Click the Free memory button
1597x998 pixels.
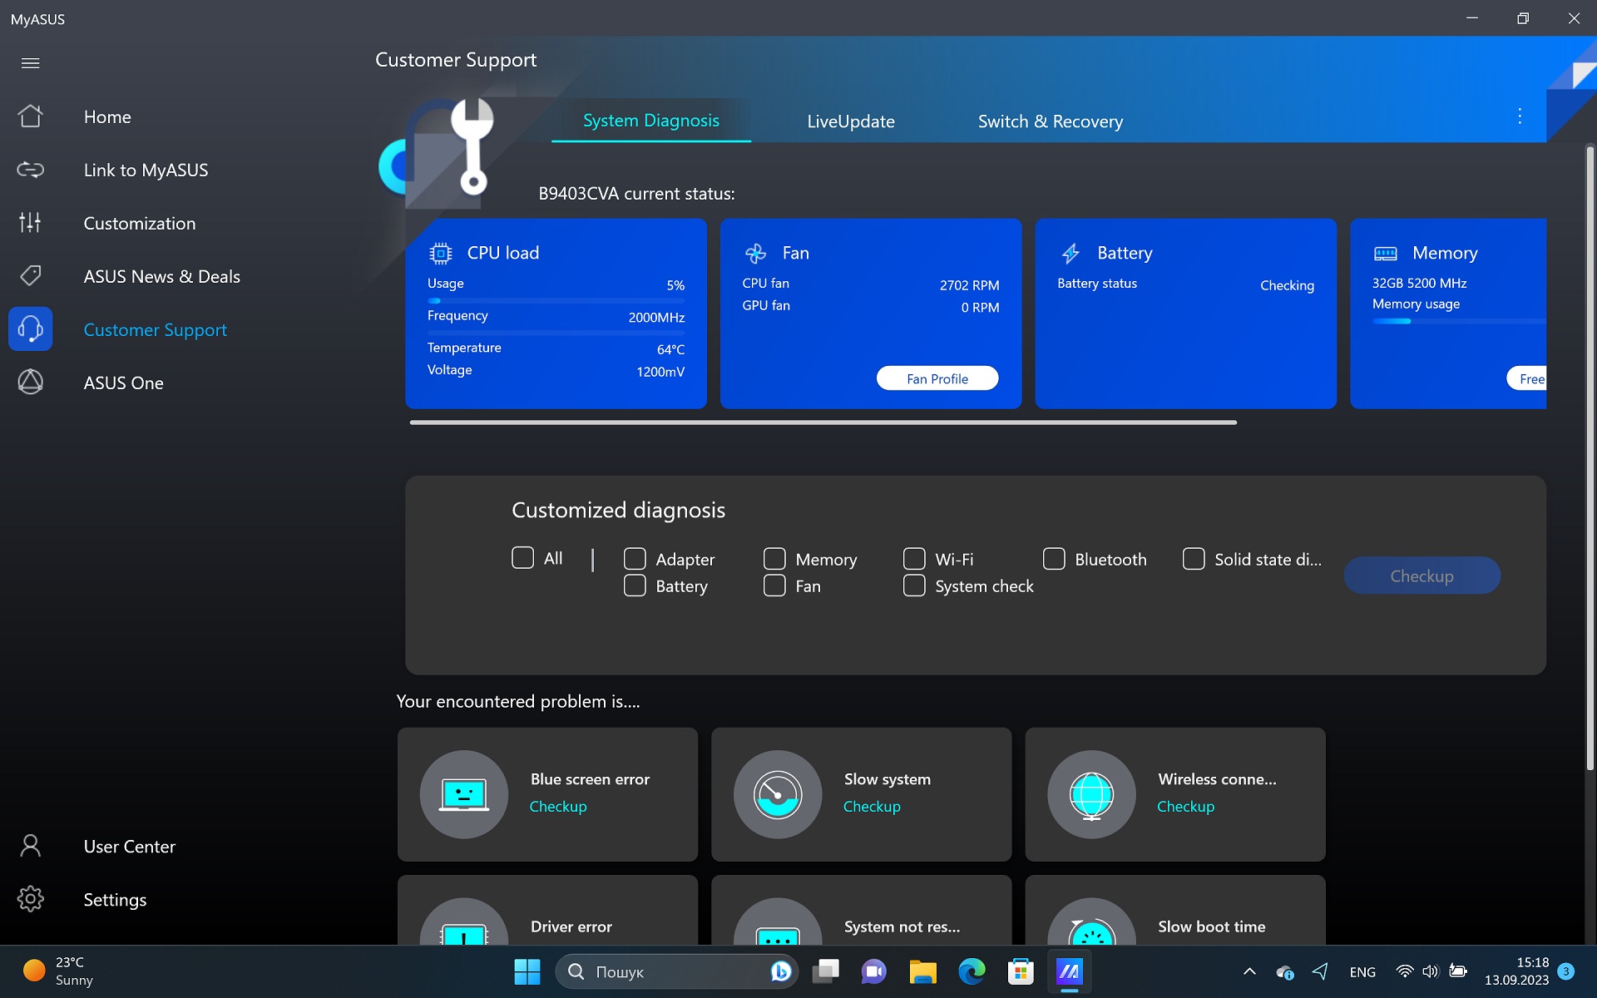click(1527, 378)
